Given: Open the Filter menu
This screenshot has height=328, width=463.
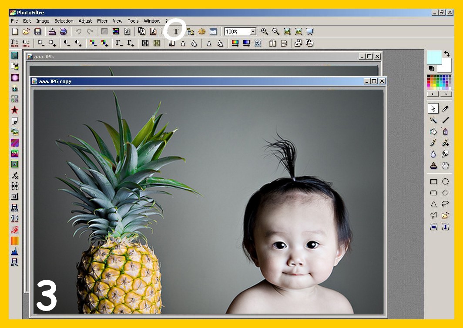Looking at the screenshot, I should tap(102, 21).
